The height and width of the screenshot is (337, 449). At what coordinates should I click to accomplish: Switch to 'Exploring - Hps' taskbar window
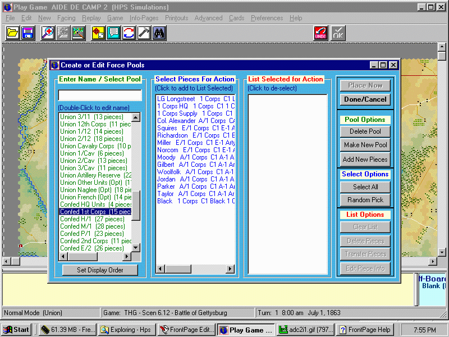click(x=127, y=330)
